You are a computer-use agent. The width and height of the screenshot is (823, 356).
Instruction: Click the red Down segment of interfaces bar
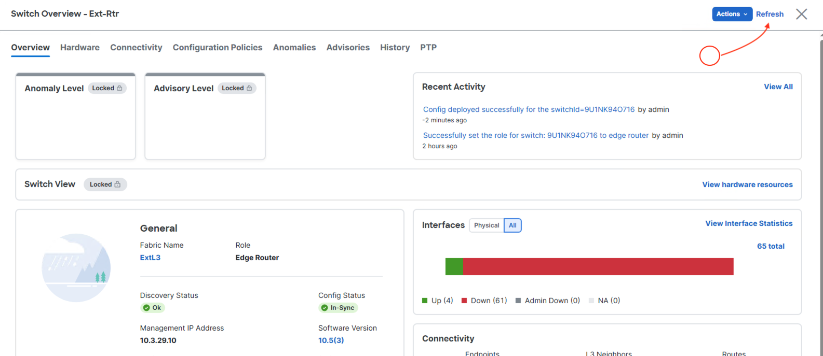598,266
